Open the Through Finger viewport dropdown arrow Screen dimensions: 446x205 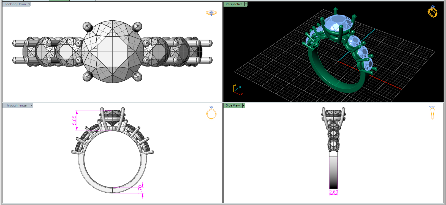pos(31,105)
